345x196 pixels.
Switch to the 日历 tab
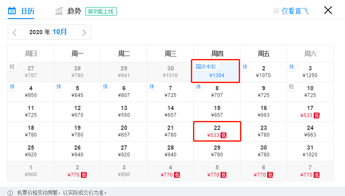click(x=28, y=11)
